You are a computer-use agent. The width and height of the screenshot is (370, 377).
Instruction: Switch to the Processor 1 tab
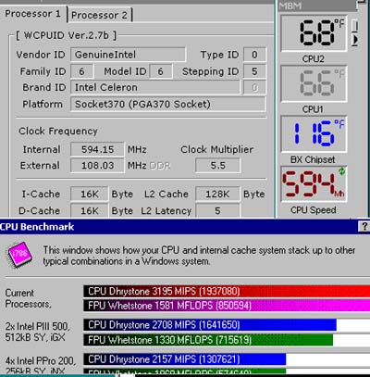(x=32, y=14)
